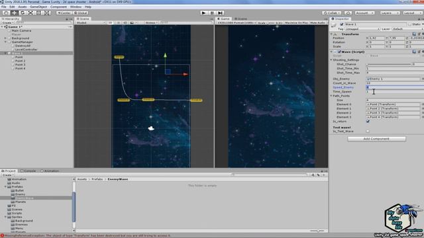Expand the Background object in Hierarchy

(5, 38)
